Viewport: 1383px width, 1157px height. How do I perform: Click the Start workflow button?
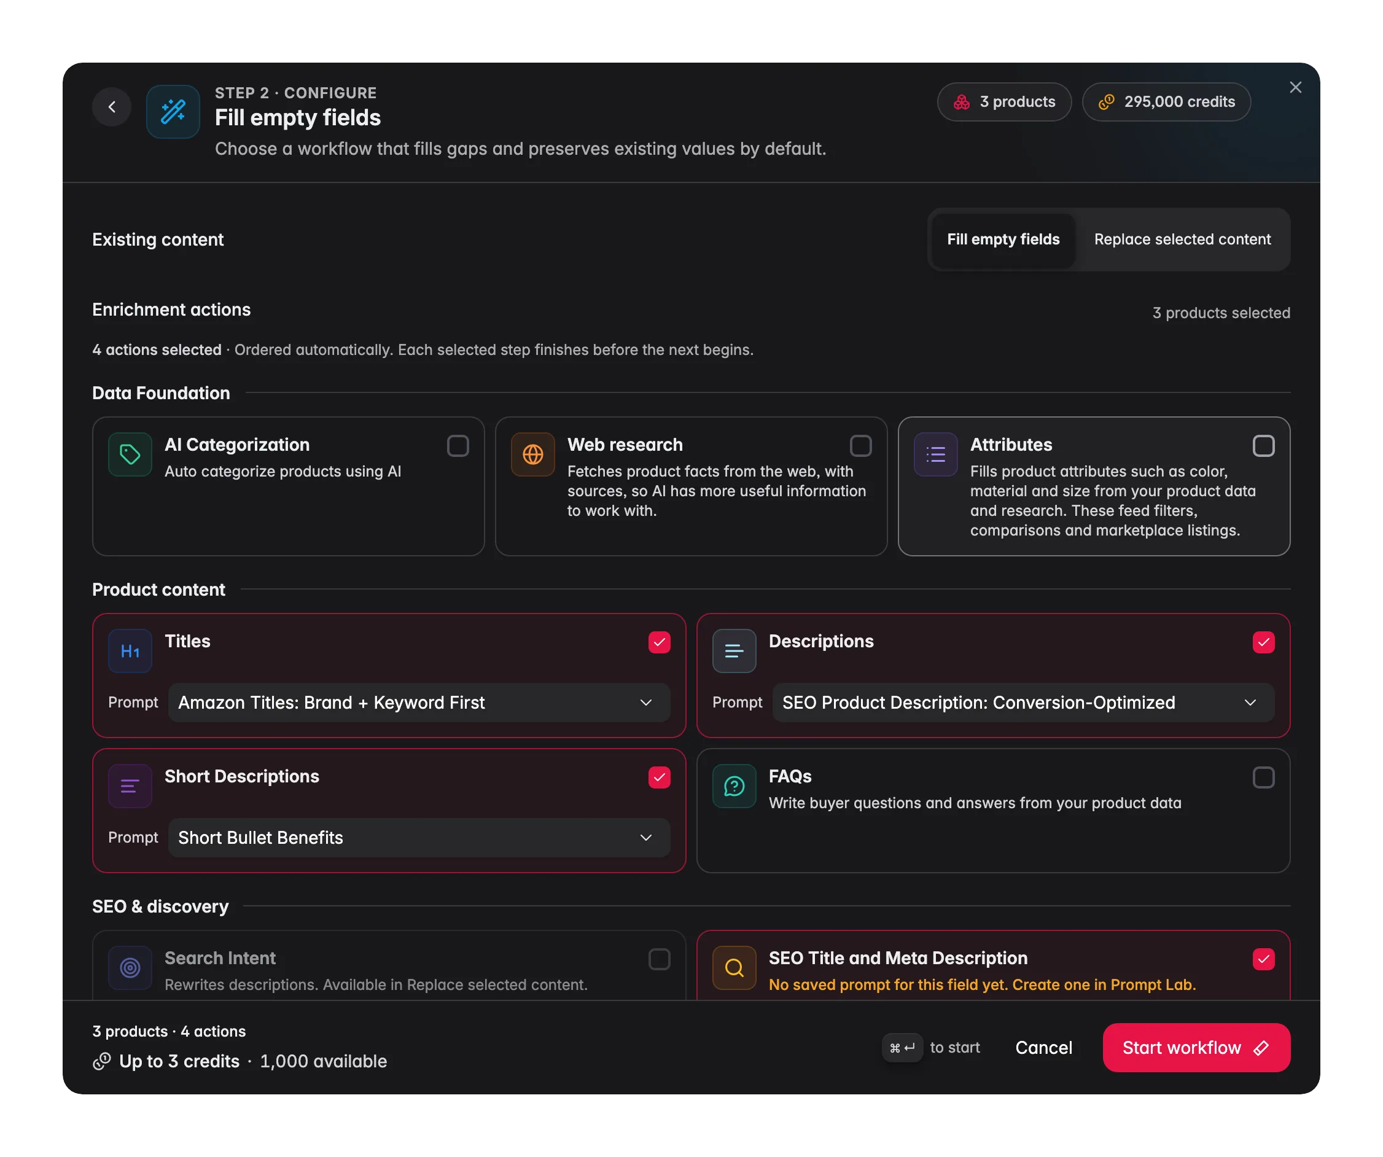[1196, 1048]
